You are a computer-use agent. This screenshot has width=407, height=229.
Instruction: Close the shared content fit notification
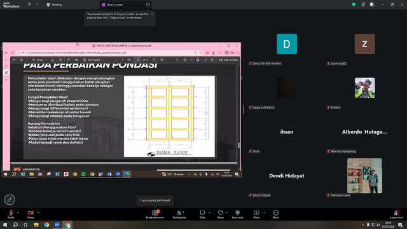point(152,14)
